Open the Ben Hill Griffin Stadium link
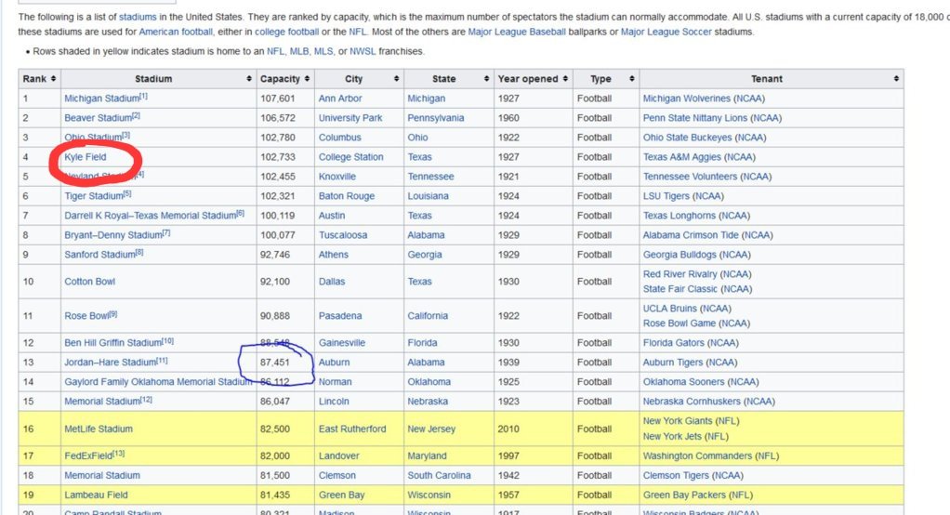The image size is (950, 515). click(113, 343)
